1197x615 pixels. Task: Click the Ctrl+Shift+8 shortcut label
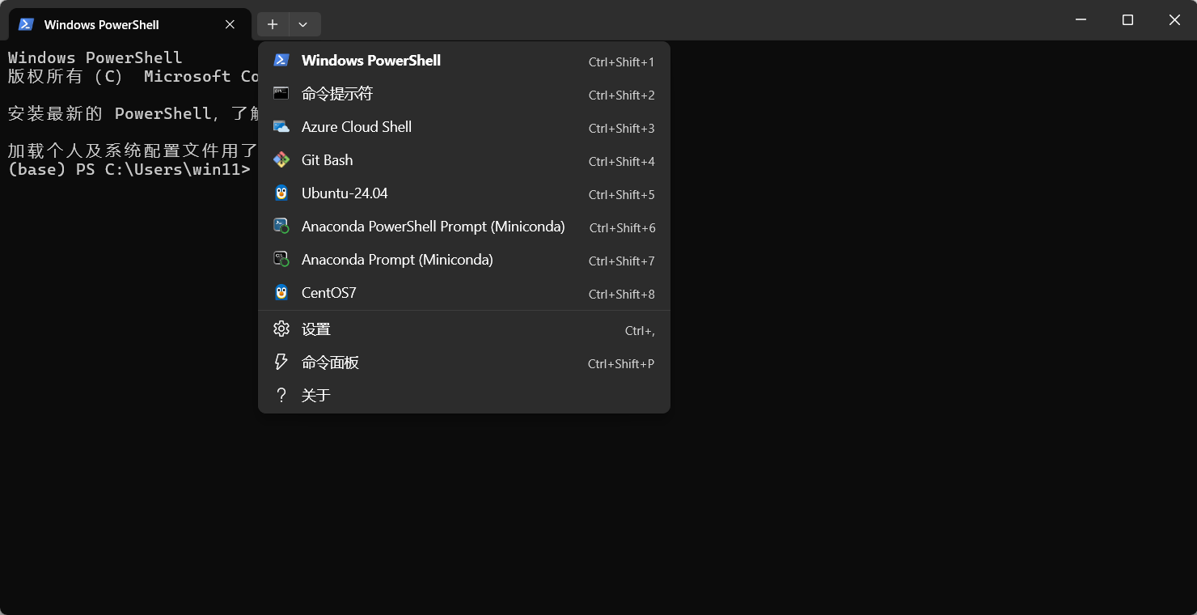point(621,295)
